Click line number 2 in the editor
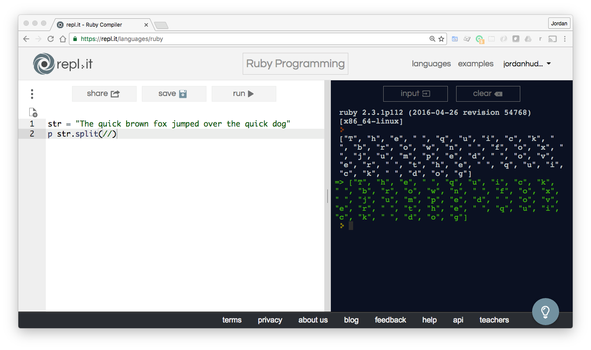This screenshot has height=350, width=591. point(32,134)
